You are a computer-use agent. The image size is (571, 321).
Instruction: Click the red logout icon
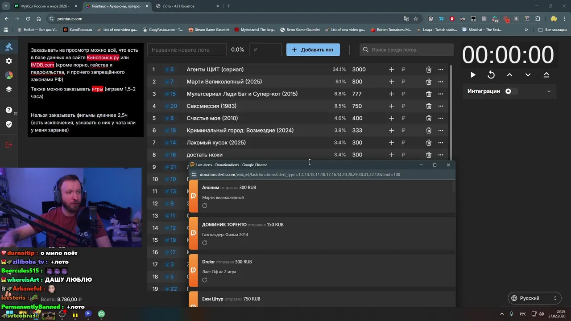[9, 145]
